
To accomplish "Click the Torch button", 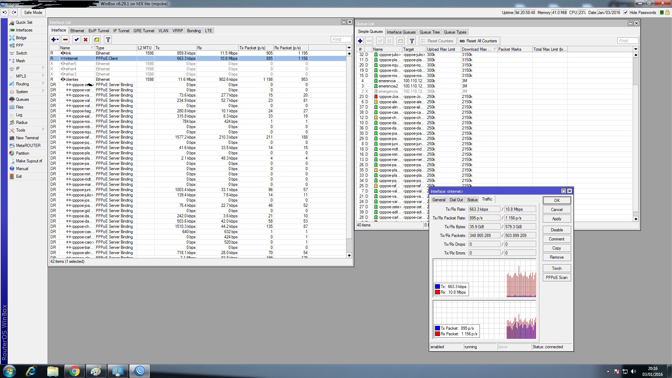I will 556,268.
